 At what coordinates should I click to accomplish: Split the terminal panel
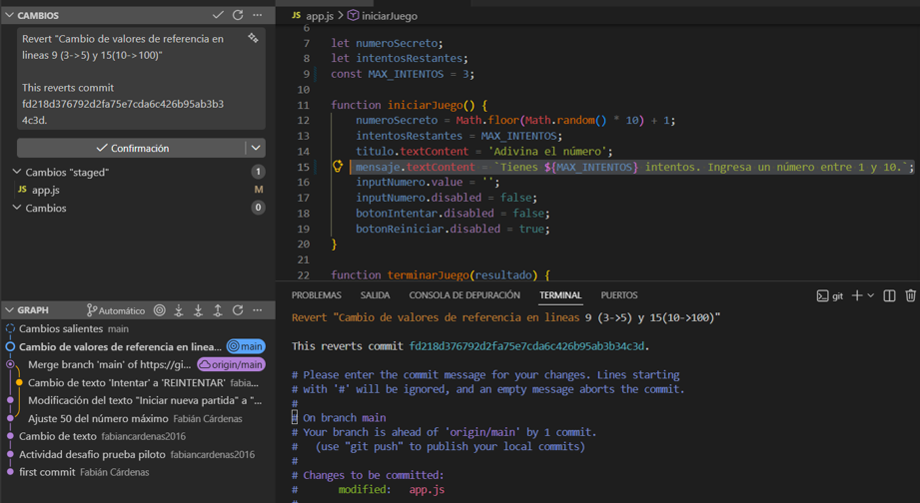tap(889, 295)
